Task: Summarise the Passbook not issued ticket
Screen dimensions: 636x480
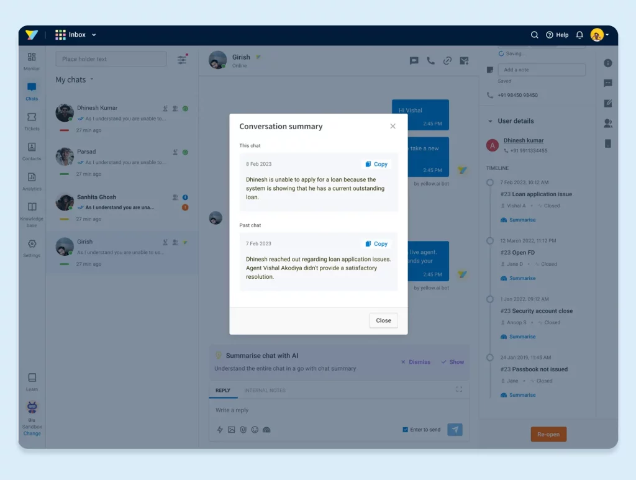Action: tap(519, 395)
